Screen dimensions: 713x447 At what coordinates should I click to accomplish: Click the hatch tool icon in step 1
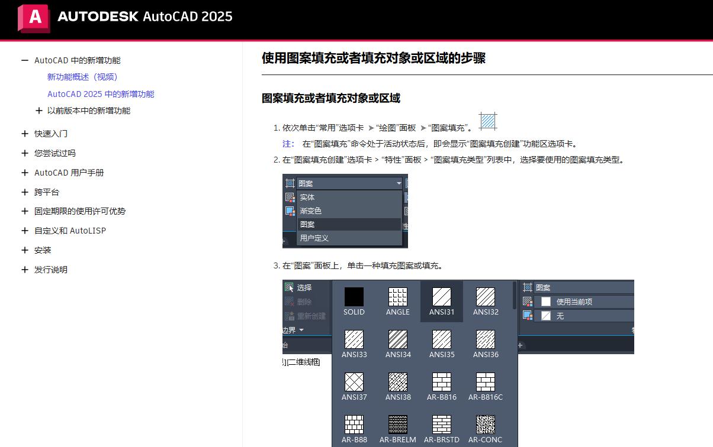click(x=487, y=121)
